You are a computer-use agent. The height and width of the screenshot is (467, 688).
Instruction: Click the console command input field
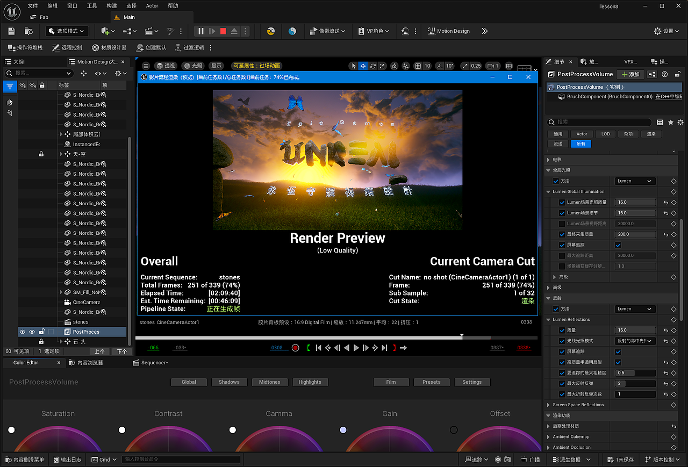tap(181, 459)
